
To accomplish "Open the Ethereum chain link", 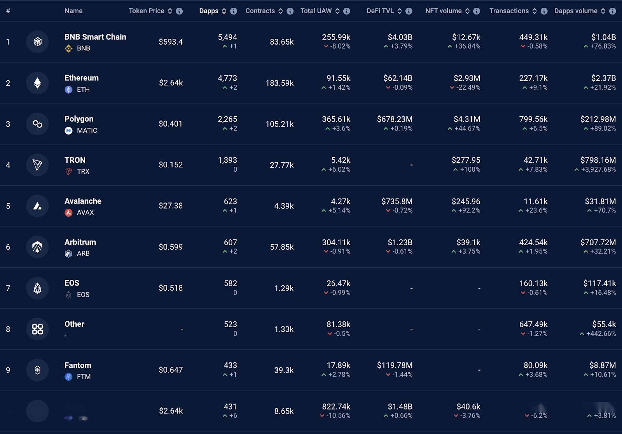I will (82, 78).
